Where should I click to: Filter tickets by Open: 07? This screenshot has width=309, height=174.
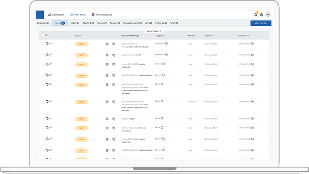tap(75, 23)
